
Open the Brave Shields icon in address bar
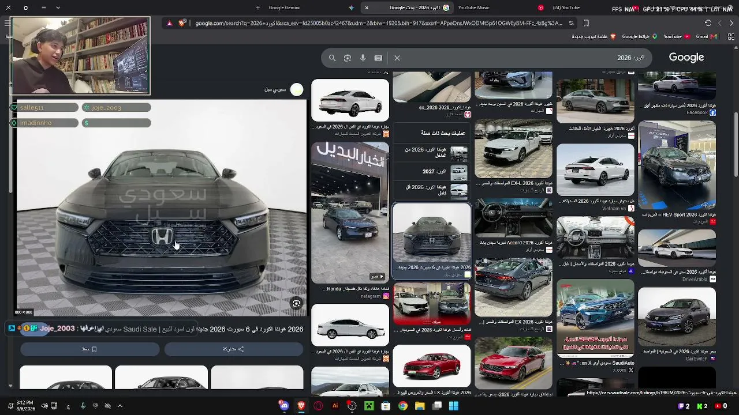[x=182, y=23]
